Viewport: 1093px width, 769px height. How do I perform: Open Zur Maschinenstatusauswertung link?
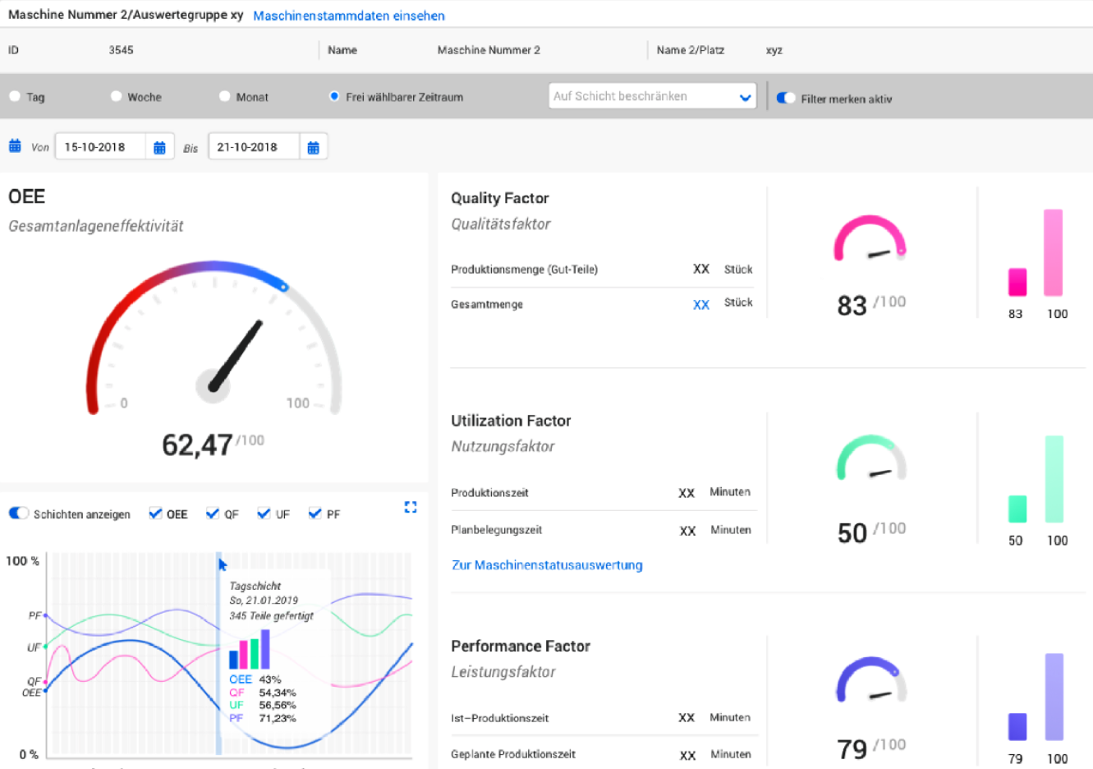coord(547,565)
